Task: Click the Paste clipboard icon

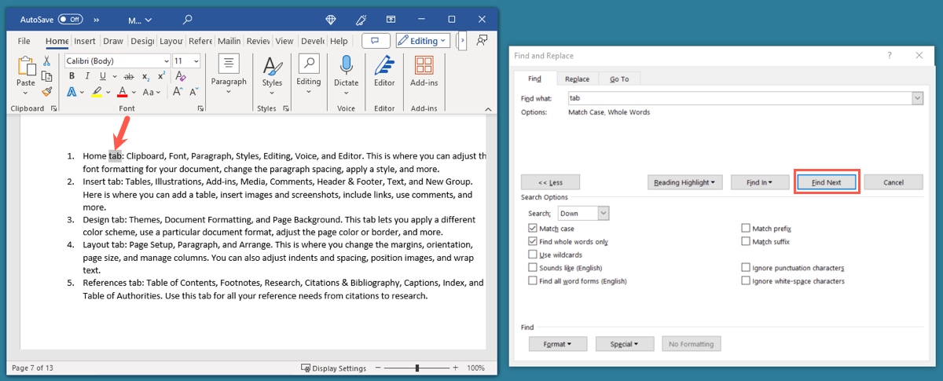Action: tap(26, 68)
